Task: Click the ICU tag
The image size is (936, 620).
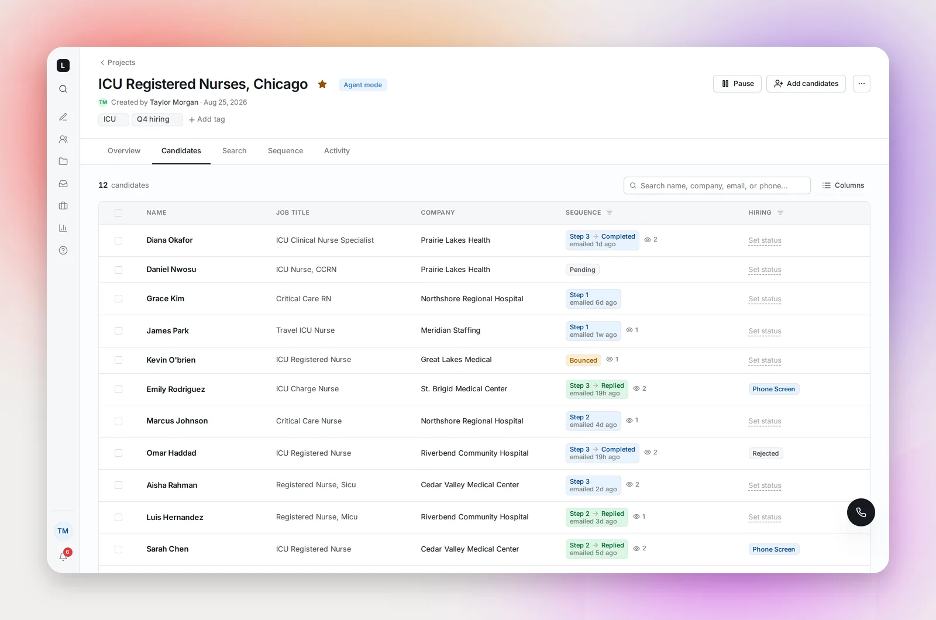Action: tap(113, 119)
